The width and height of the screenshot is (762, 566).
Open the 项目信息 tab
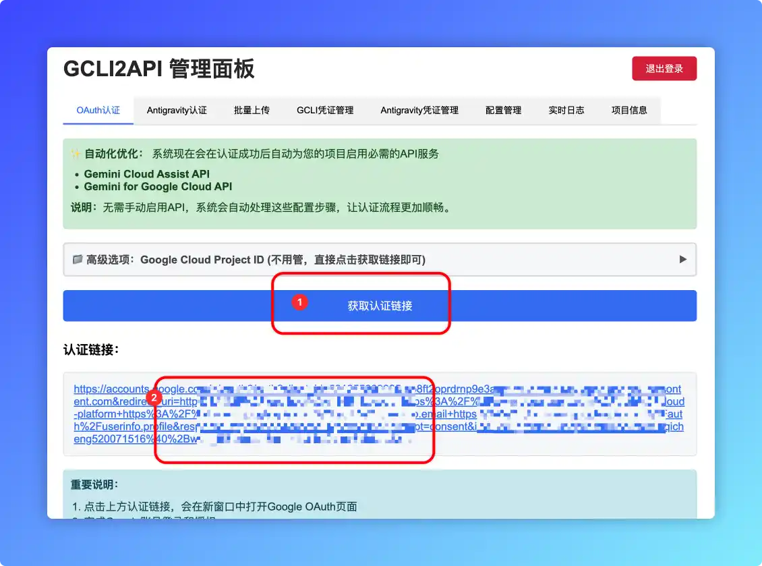point(629,110)
